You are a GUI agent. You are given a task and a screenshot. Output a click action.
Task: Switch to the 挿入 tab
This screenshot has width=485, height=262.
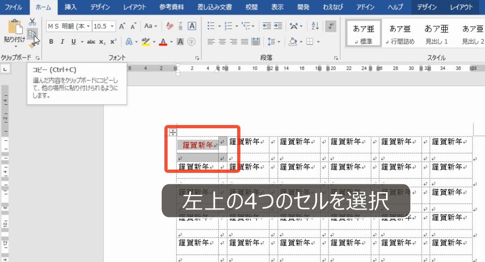[x=70, y=7]
